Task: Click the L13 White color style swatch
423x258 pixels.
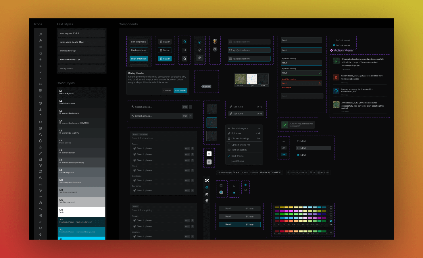Action: click(x=82, y=212)
